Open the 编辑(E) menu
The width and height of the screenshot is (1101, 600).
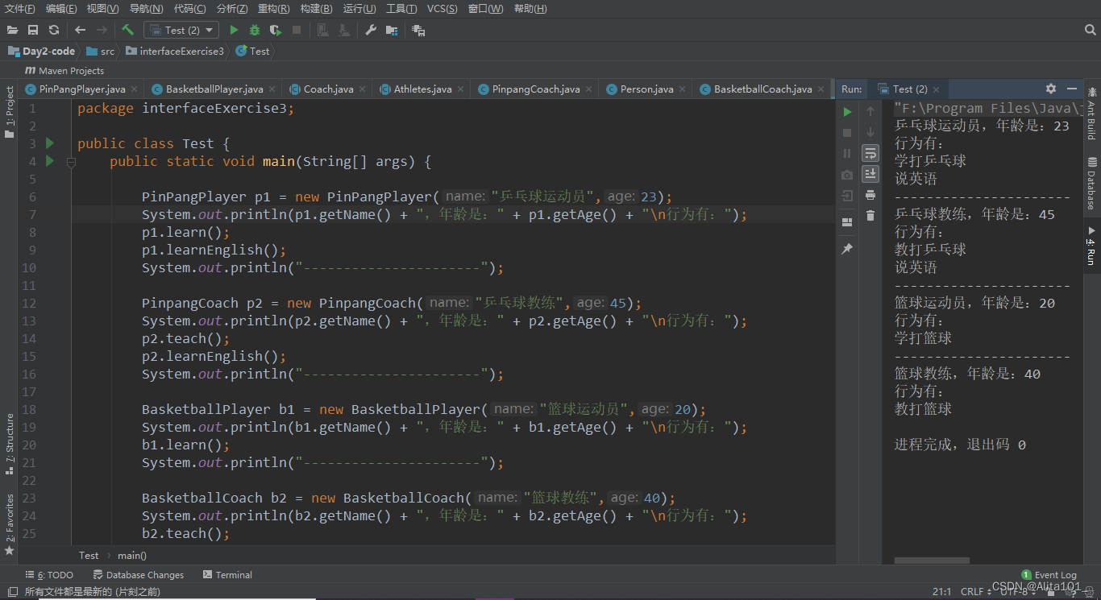(61, 9)
